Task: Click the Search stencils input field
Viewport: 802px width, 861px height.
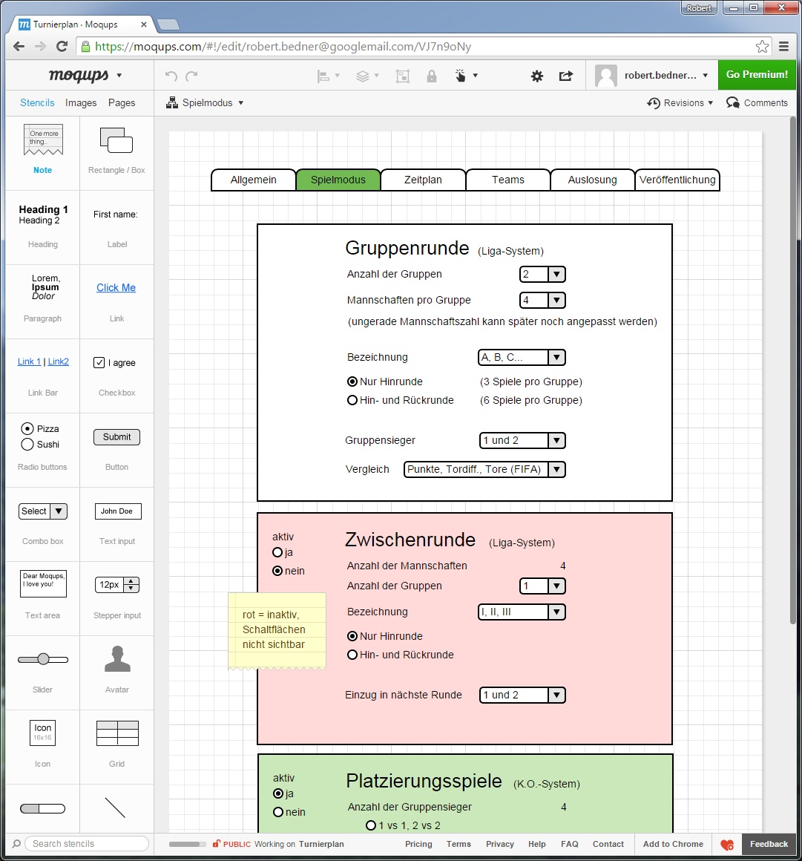Action: click(x=87, y=843)
